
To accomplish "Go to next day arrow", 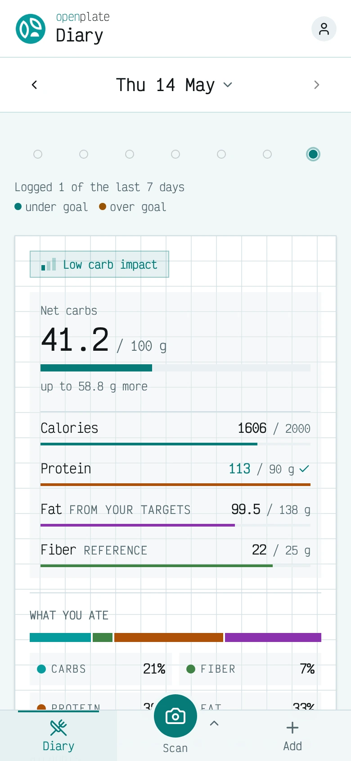I will click(x=317, y=85).
